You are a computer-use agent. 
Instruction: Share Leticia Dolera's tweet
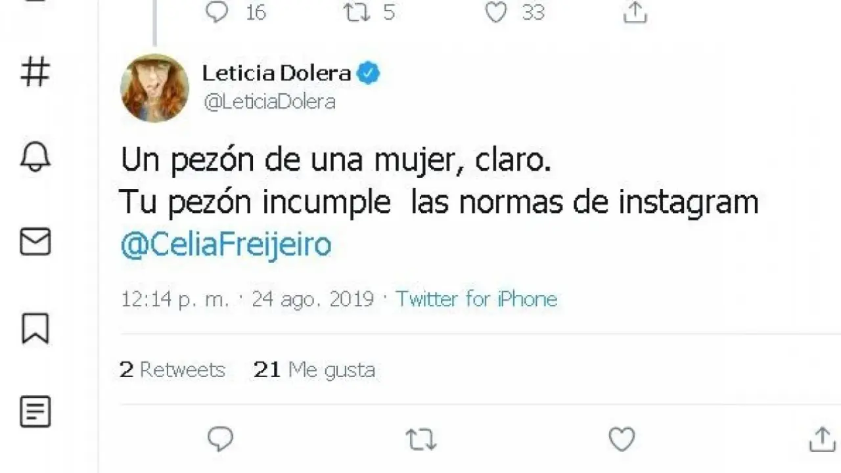(x=822, y=439)
